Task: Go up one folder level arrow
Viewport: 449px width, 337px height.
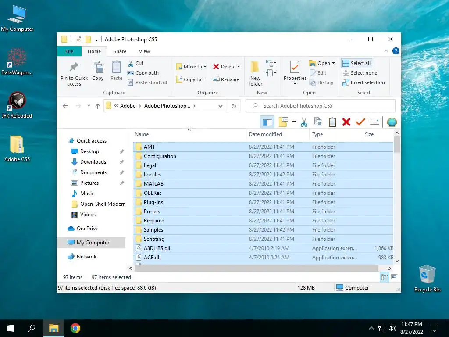Action: (x=98, y=106)
